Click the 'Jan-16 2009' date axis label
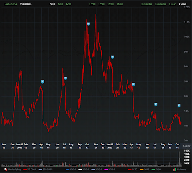 (109, 146)
